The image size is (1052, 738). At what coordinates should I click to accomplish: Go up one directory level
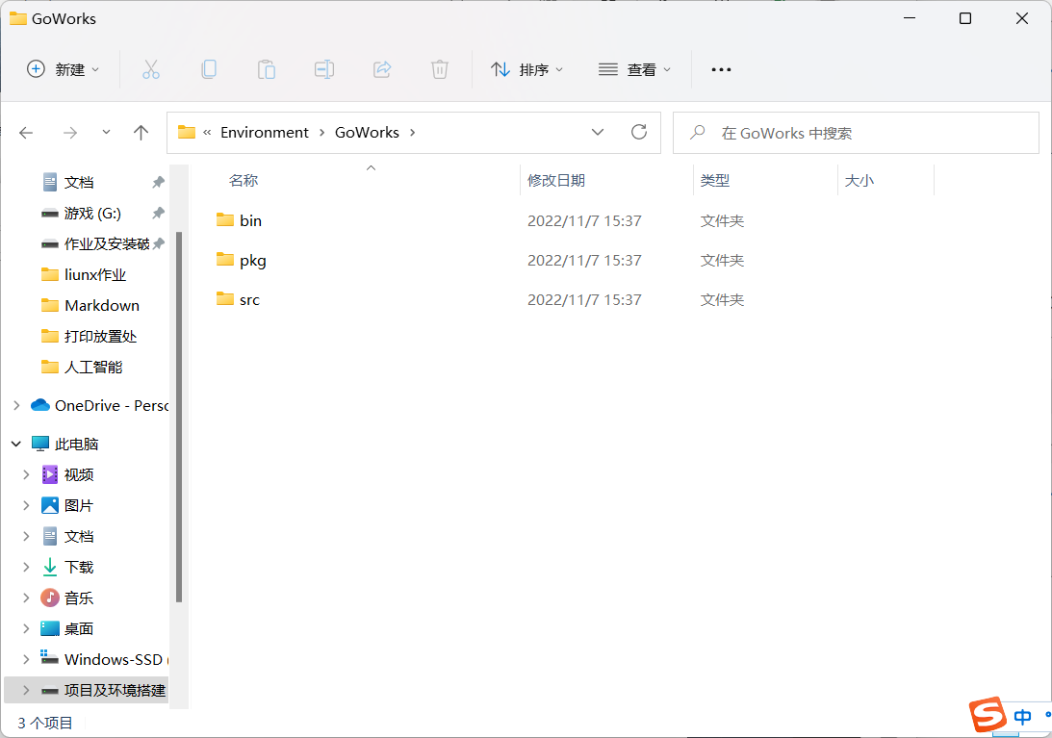click(x=141, y=133)
